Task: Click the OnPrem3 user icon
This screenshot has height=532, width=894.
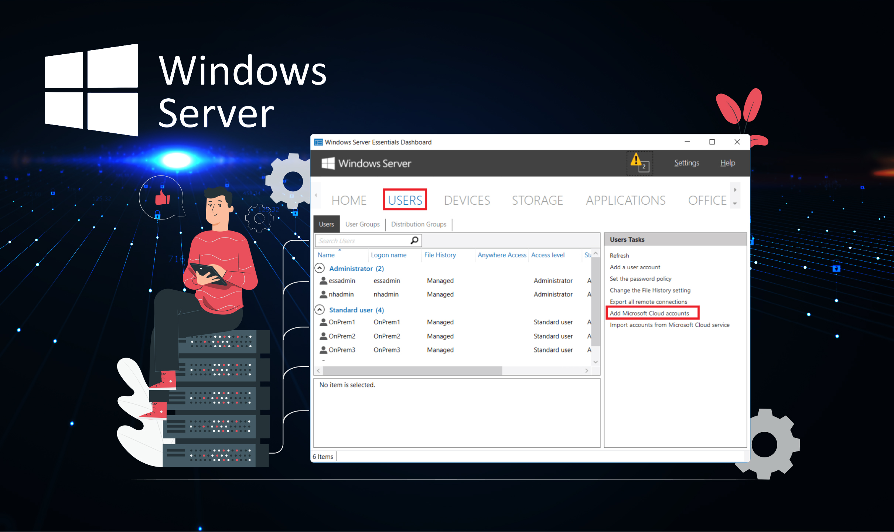Action: (323, 350)
